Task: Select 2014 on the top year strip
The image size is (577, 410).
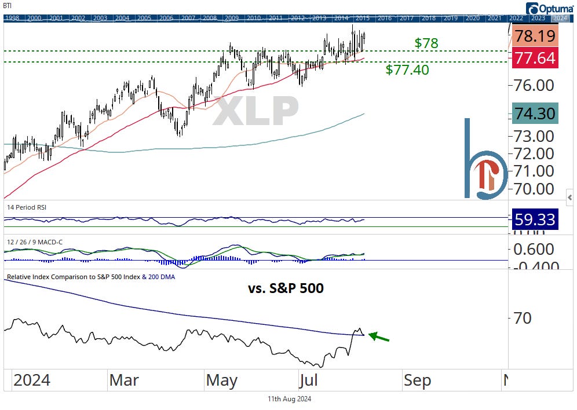Action: click(x=341, y=18)
